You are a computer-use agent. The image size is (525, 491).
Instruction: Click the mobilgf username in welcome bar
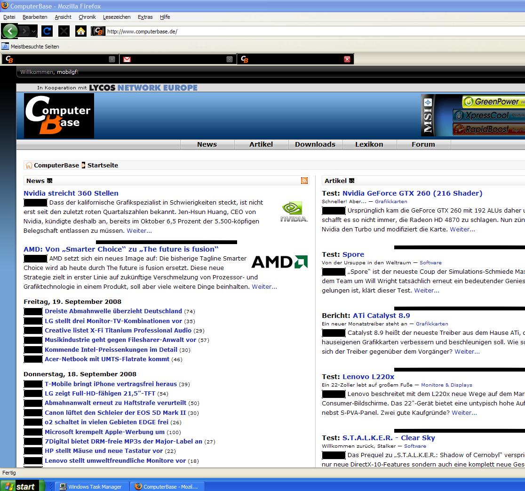point(67,72)
